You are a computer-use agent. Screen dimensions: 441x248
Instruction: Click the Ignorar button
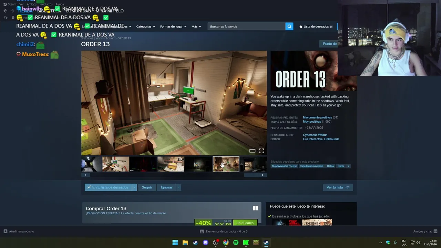(x=166, y=187)
